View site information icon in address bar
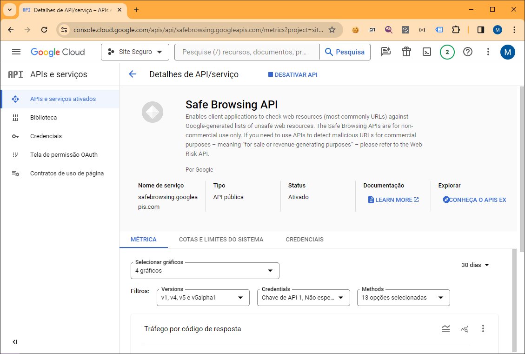This screenshot has width=525, height=354. (64, 30)
